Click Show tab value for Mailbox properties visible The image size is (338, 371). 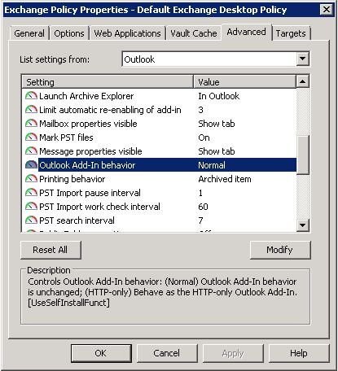coord(217,124)
